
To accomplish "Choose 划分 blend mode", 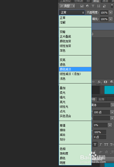I will [x=75, y=139].
